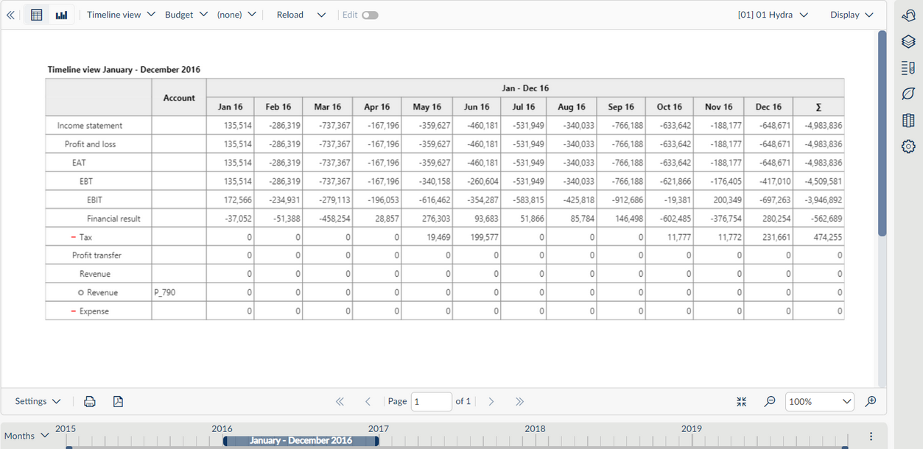
Task: Go to last page
Action: [519, 401]
